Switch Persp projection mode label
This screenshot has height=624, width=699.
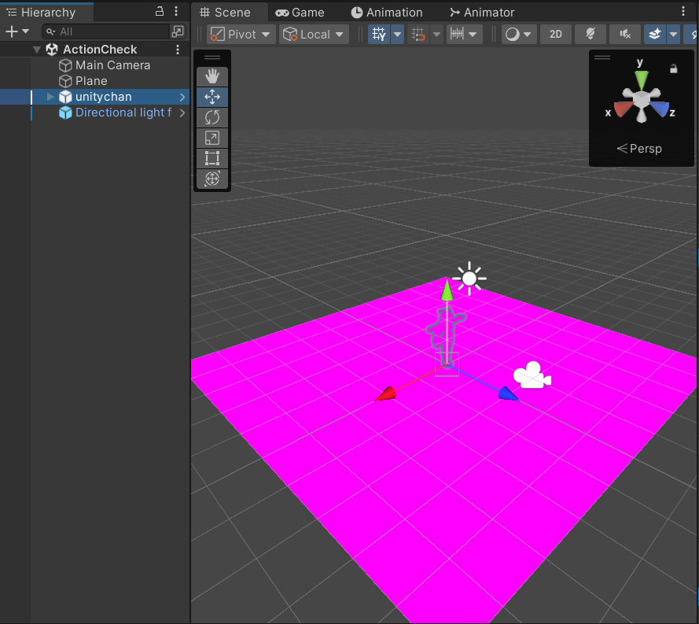[640, 149]
